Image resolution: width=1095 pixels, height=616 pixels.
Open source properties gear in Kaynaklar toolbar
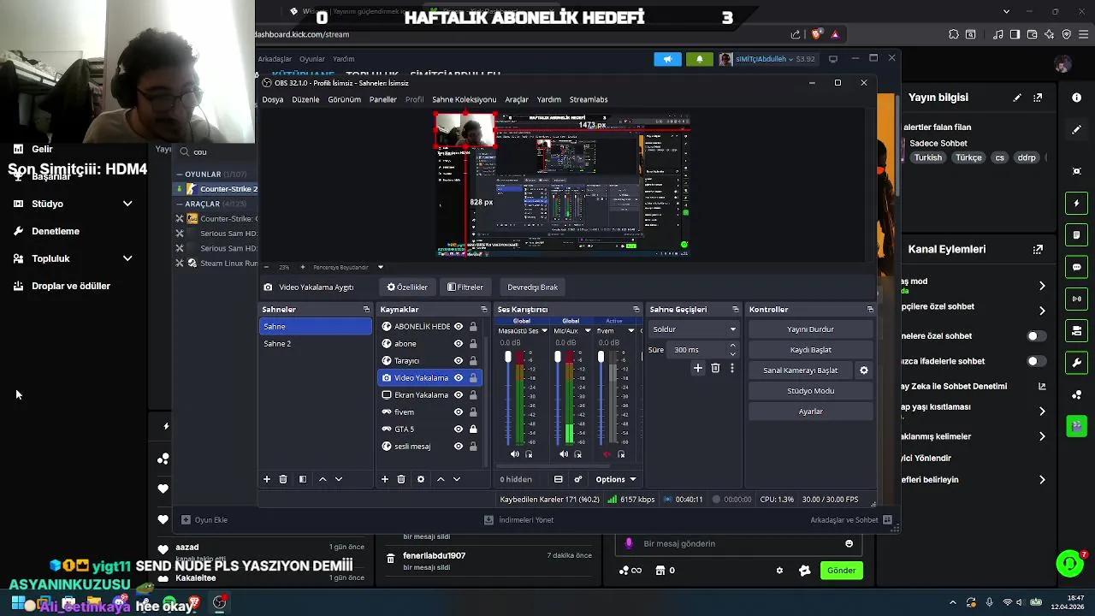click(x=420, y=479)
